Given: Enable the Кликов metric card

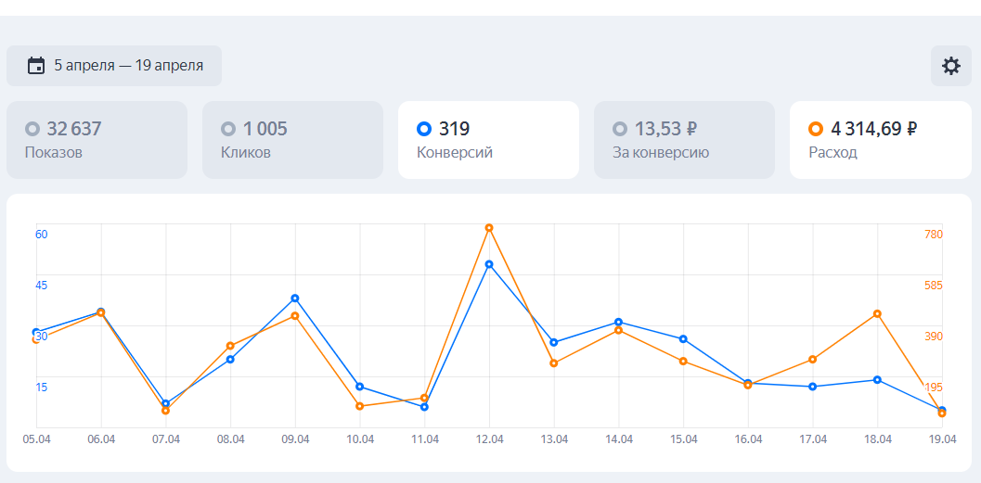Looking at the screenshot, I should point(292,140).
